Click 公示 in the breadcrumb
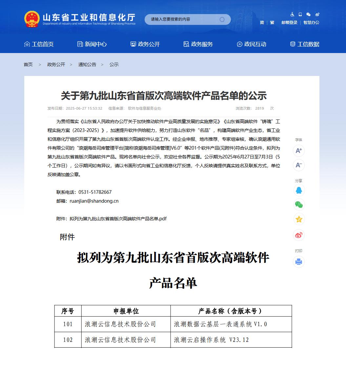Screen dimensions: 346x366 pyautogui.click(x=114, y=64)
